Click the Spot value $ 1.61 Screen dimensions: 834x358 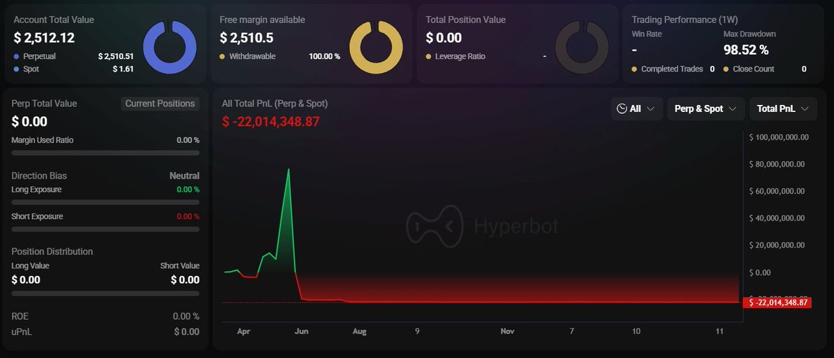[x=123, y=69]
